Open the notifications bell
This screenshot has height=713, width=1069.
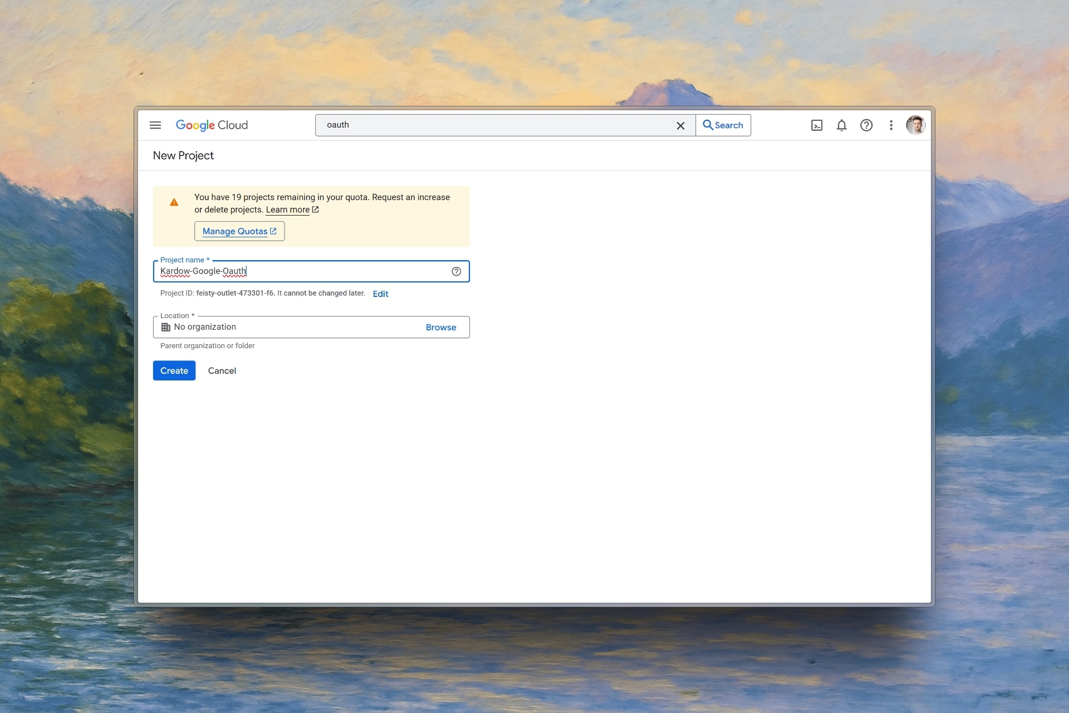(x=841, y=125)
